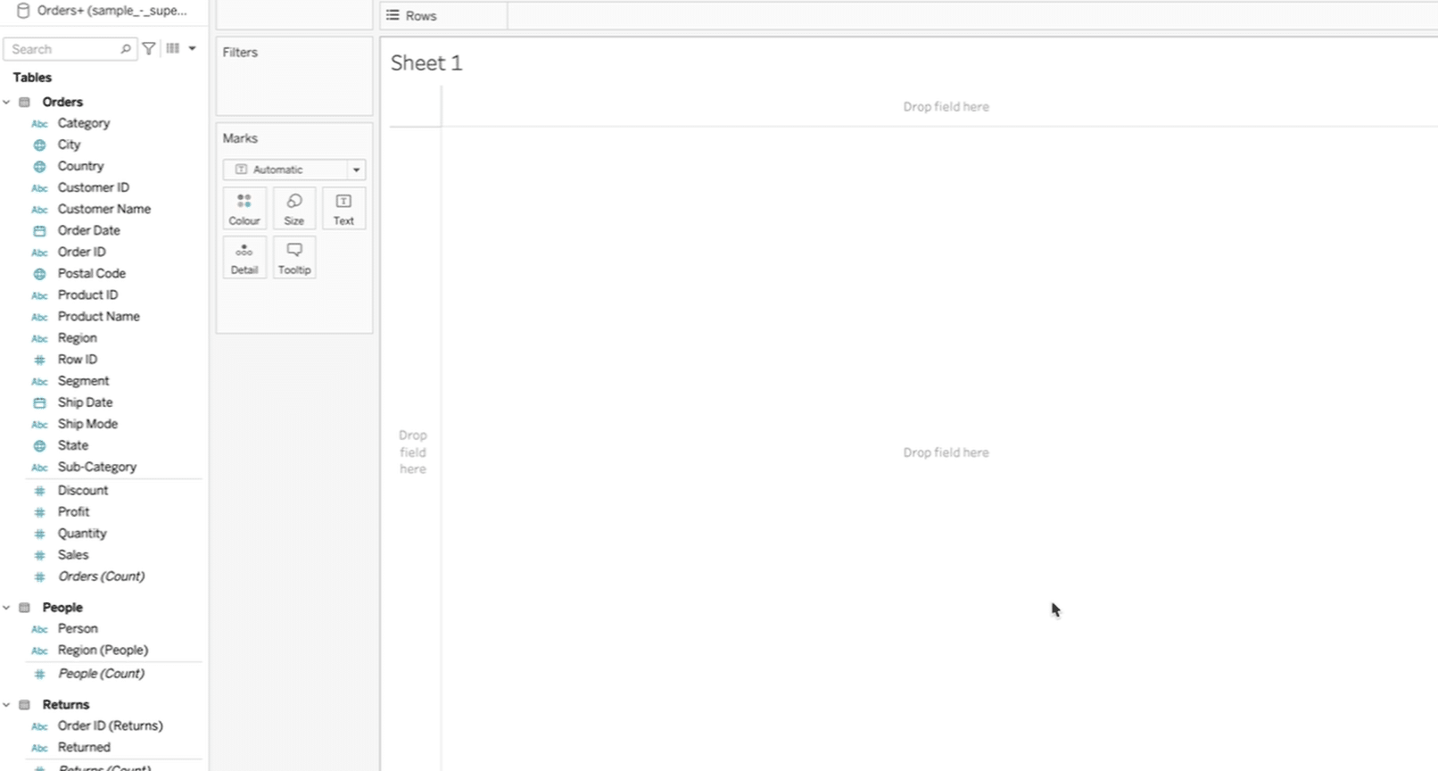
Task: Select the Postal Code field
Action: coord(92,273)
